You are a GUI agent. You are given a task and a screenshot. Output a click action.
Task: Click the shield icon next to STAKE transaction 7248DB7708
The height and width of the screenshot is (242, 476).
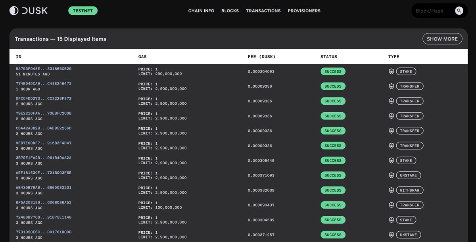391,220
